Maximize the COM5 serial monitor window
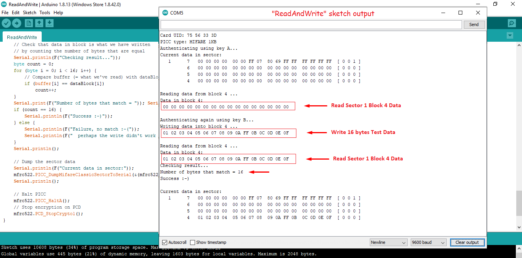 [460, 13]
